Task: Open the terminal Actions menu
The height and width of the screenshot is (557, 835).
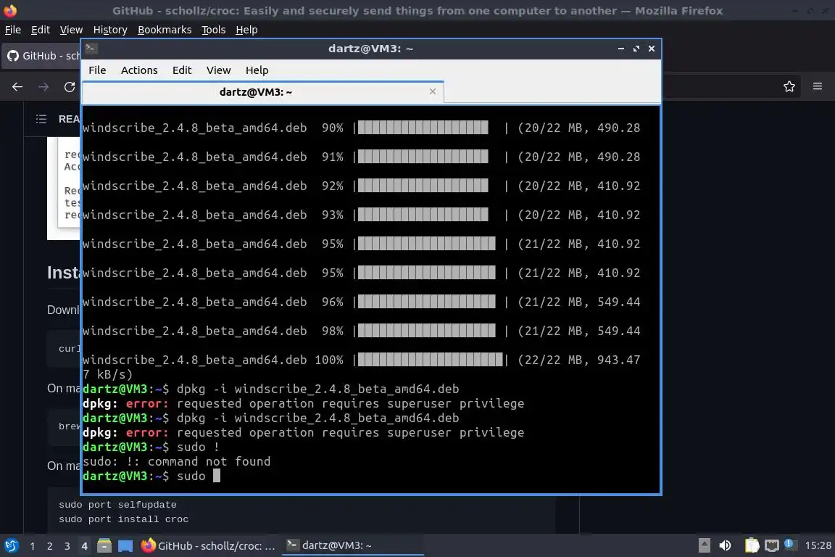Action: tap(139, 70)
